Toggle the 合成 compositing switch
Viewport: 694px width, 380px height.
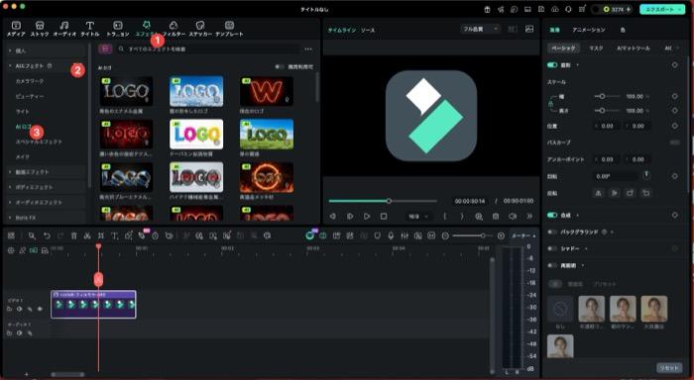coord(552,215)
